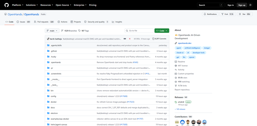The image size is (257, 126).
Task: Select the openai topic tag
Action: click(191, 57)
